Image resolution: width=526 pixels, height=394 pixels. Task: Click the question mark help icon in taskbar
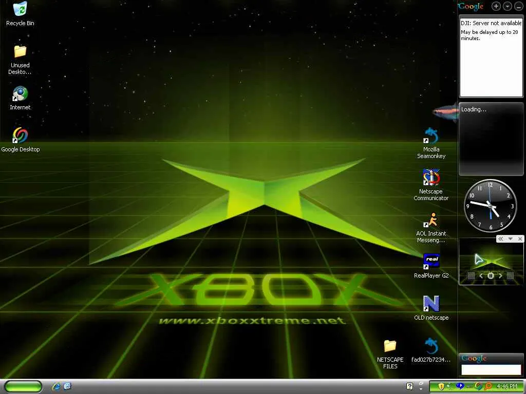coord(409,386)
